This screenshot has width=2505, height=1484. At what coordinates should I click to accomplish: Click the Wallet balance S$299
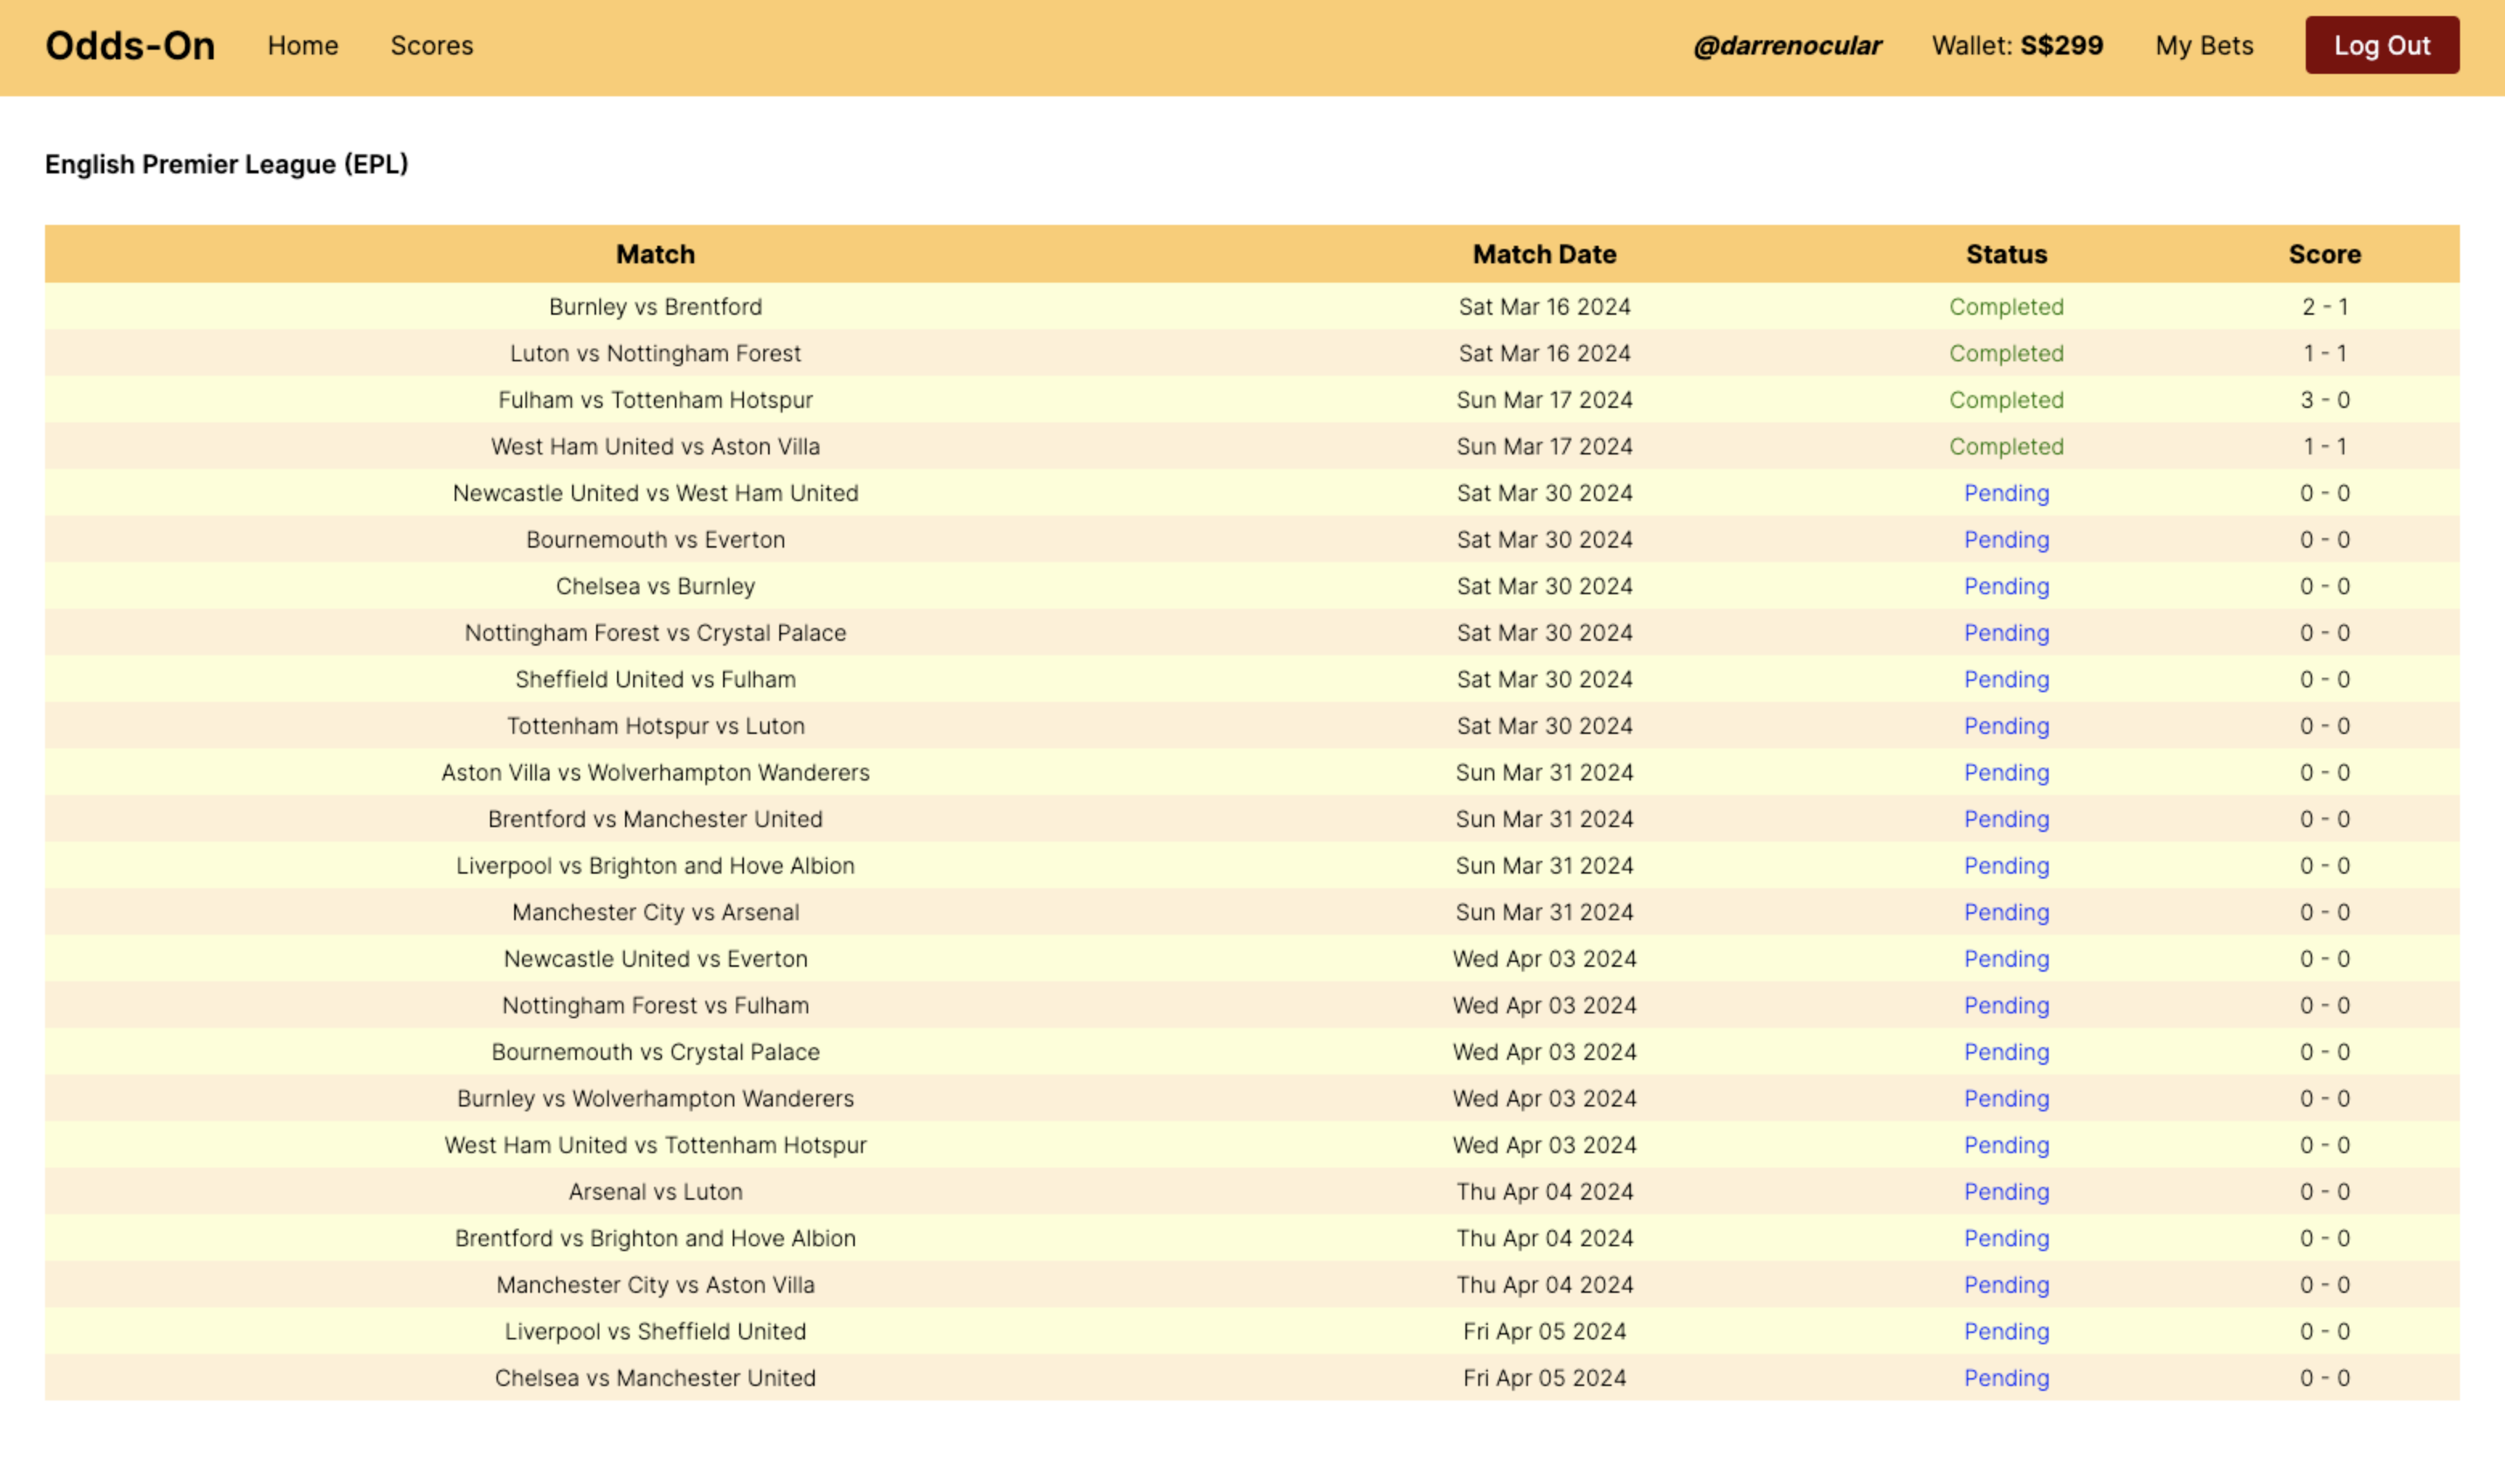click(2017, 46)
